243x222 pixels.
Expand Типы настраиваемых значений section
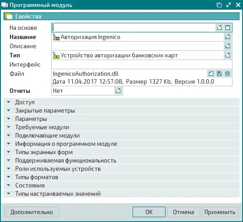122,194
